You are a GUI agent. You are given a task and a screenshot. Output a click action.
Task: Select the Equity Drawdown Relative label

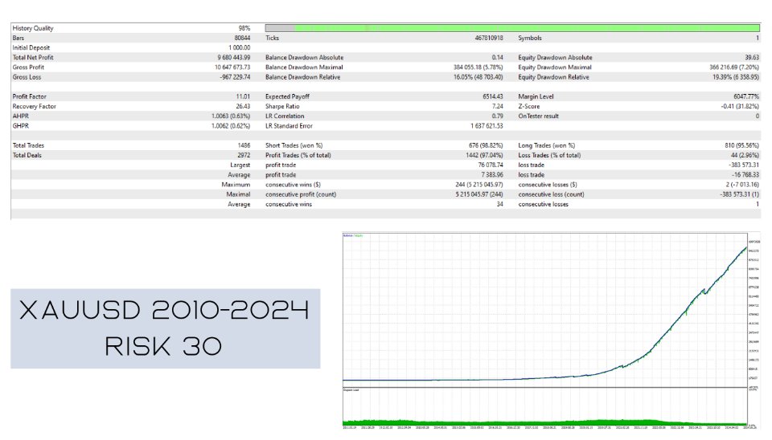click(554, 77)
